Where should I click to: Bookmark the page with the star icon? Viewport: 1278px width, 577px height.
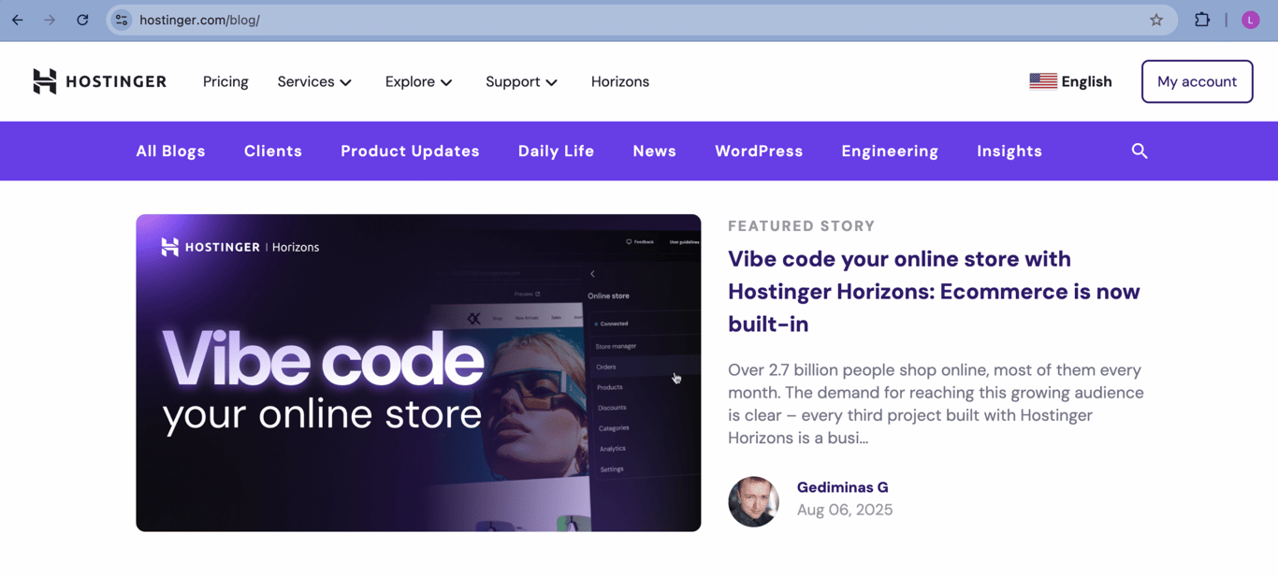click(1156, 19)
